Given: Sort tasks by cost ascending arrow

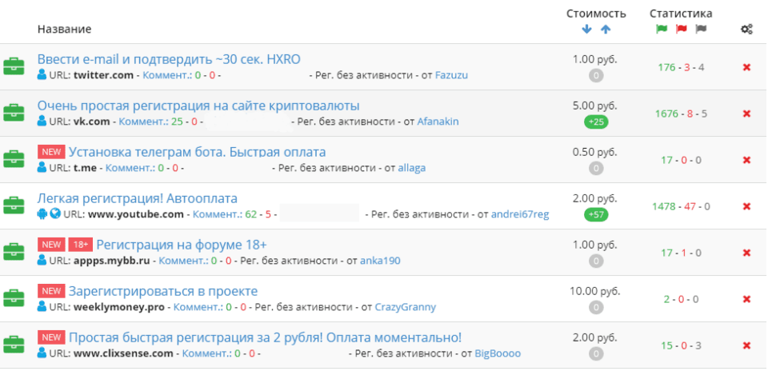Looking at the screenshot, I should pyautogui.click(x=606, y=30).
